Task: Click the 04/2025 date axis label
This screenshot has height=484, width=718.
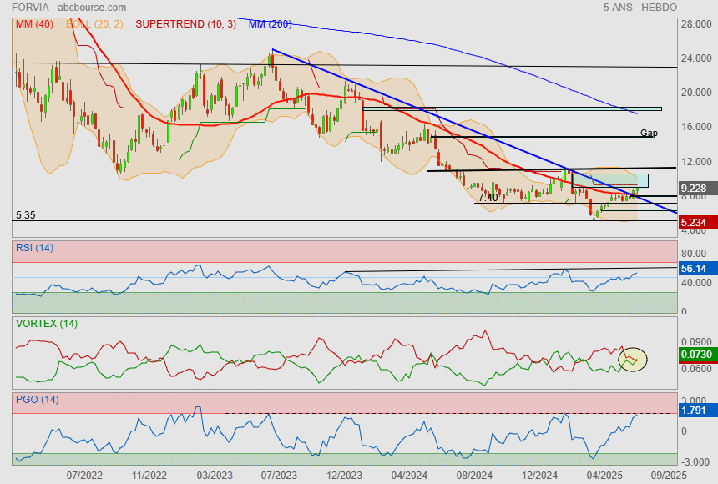Action: click(604, 476)
